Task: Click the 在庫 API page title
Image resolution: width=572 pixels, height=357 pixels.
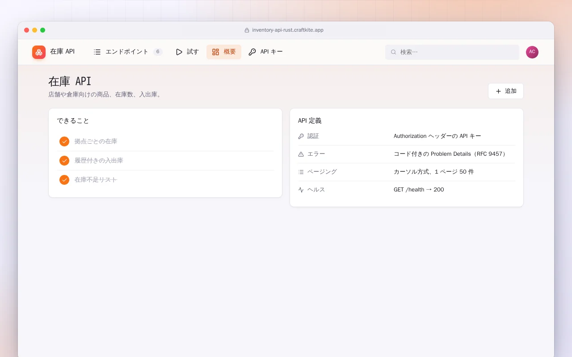Action: pyautogui.click(x=70, y=81)
